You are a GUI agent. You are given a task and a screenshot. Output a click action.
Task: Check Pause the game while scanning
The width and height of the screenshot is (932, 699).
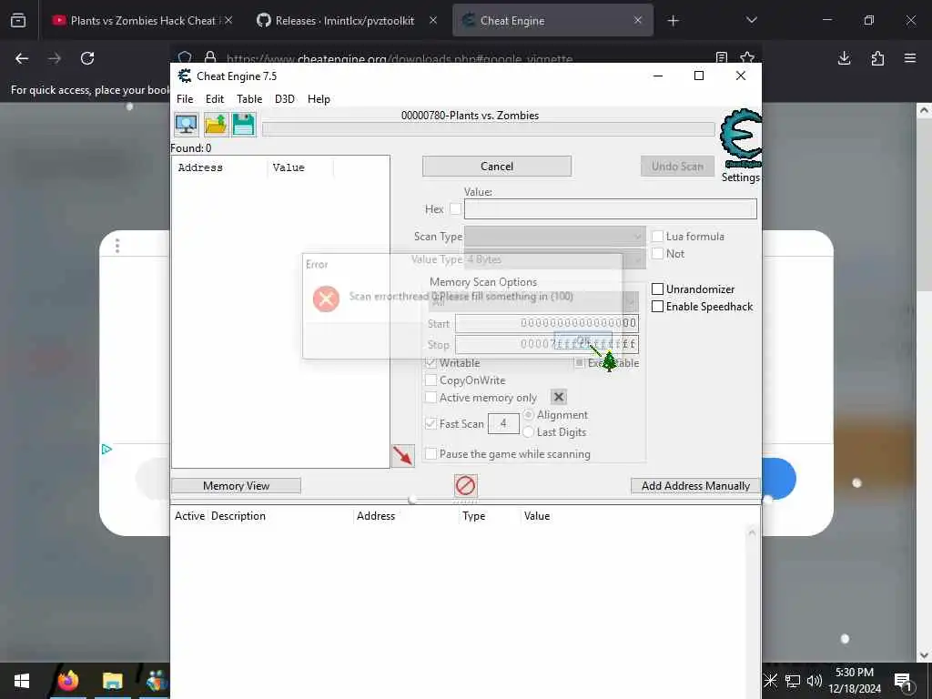pyautogui.click(x=431, y=453)
